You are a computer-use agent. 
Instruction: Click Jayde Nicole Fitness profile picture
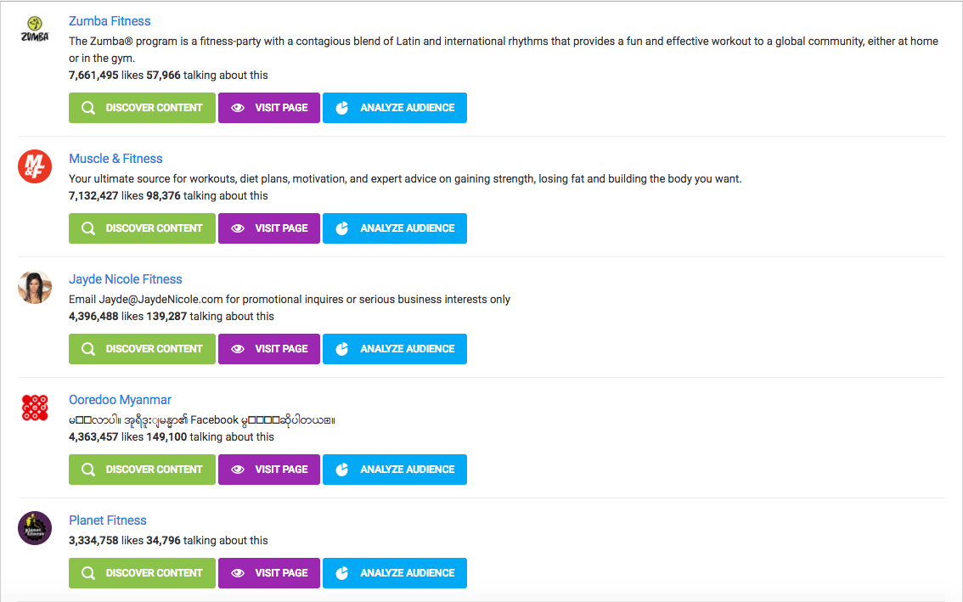coord(34,287)
